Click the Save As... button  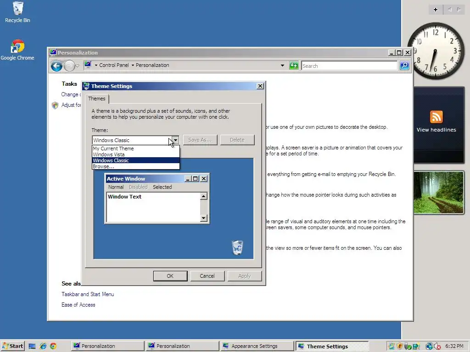(x=200, y=140)
